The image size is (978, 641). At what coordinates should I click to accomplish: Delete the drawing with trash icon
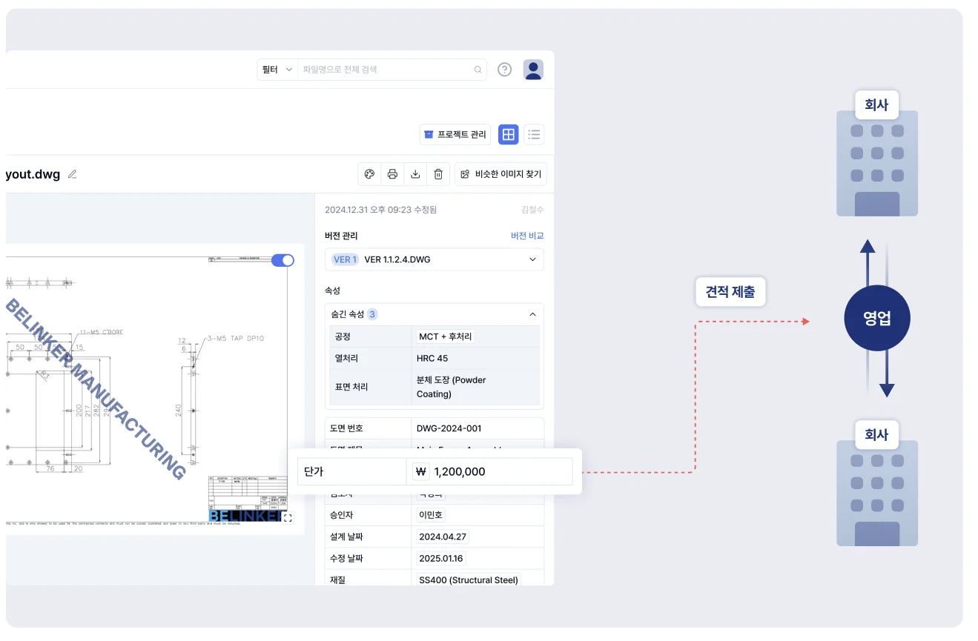tap(438, 174)
